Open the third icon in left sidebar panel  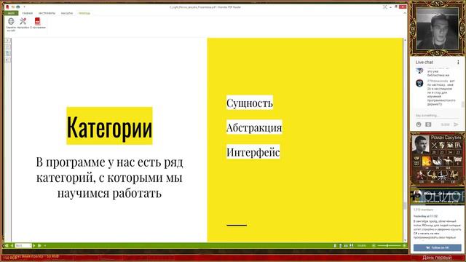(x=8, y=54)
